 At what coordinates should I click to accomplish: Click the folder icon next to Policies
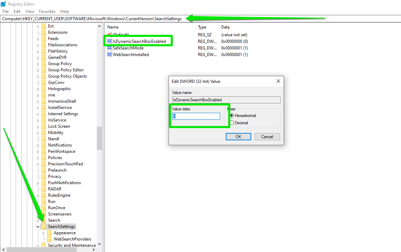coord(44,158)
